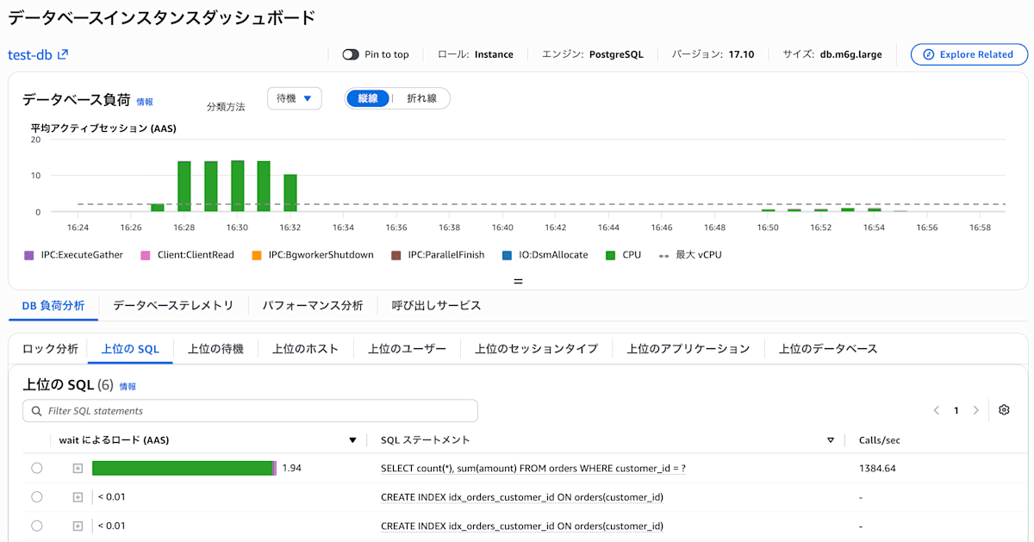Open the 待機 grouping dropdown

(x=295, y=98)
